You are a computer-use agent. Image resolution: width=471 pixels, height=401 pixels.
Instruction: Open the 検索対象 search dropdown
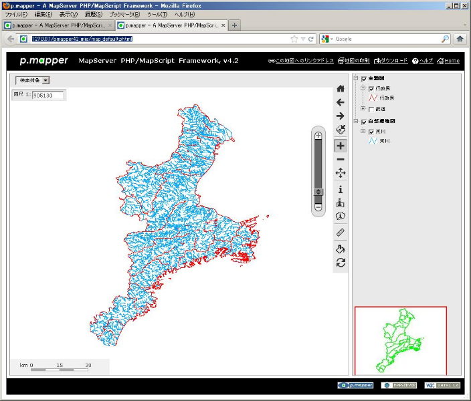pyautogui.click(x=32, y=80)
